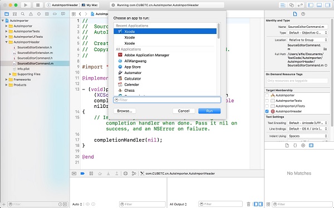This screenshot has width=334, height=208.
Task: Show only the console pane
Action: (261, 204)
